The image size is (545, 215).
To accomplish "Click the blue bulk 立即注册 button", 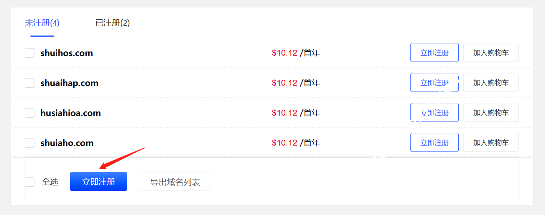I will click(x=98, y=181).
